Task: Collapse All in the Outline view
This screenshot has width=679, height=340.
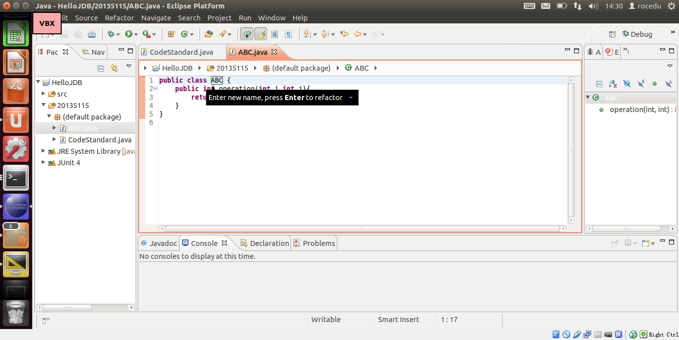Action: 599,84
